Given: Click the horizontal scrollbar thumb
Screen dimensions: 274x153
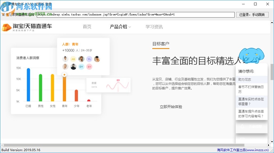Looking at the screenshot, I should [124, 145].
